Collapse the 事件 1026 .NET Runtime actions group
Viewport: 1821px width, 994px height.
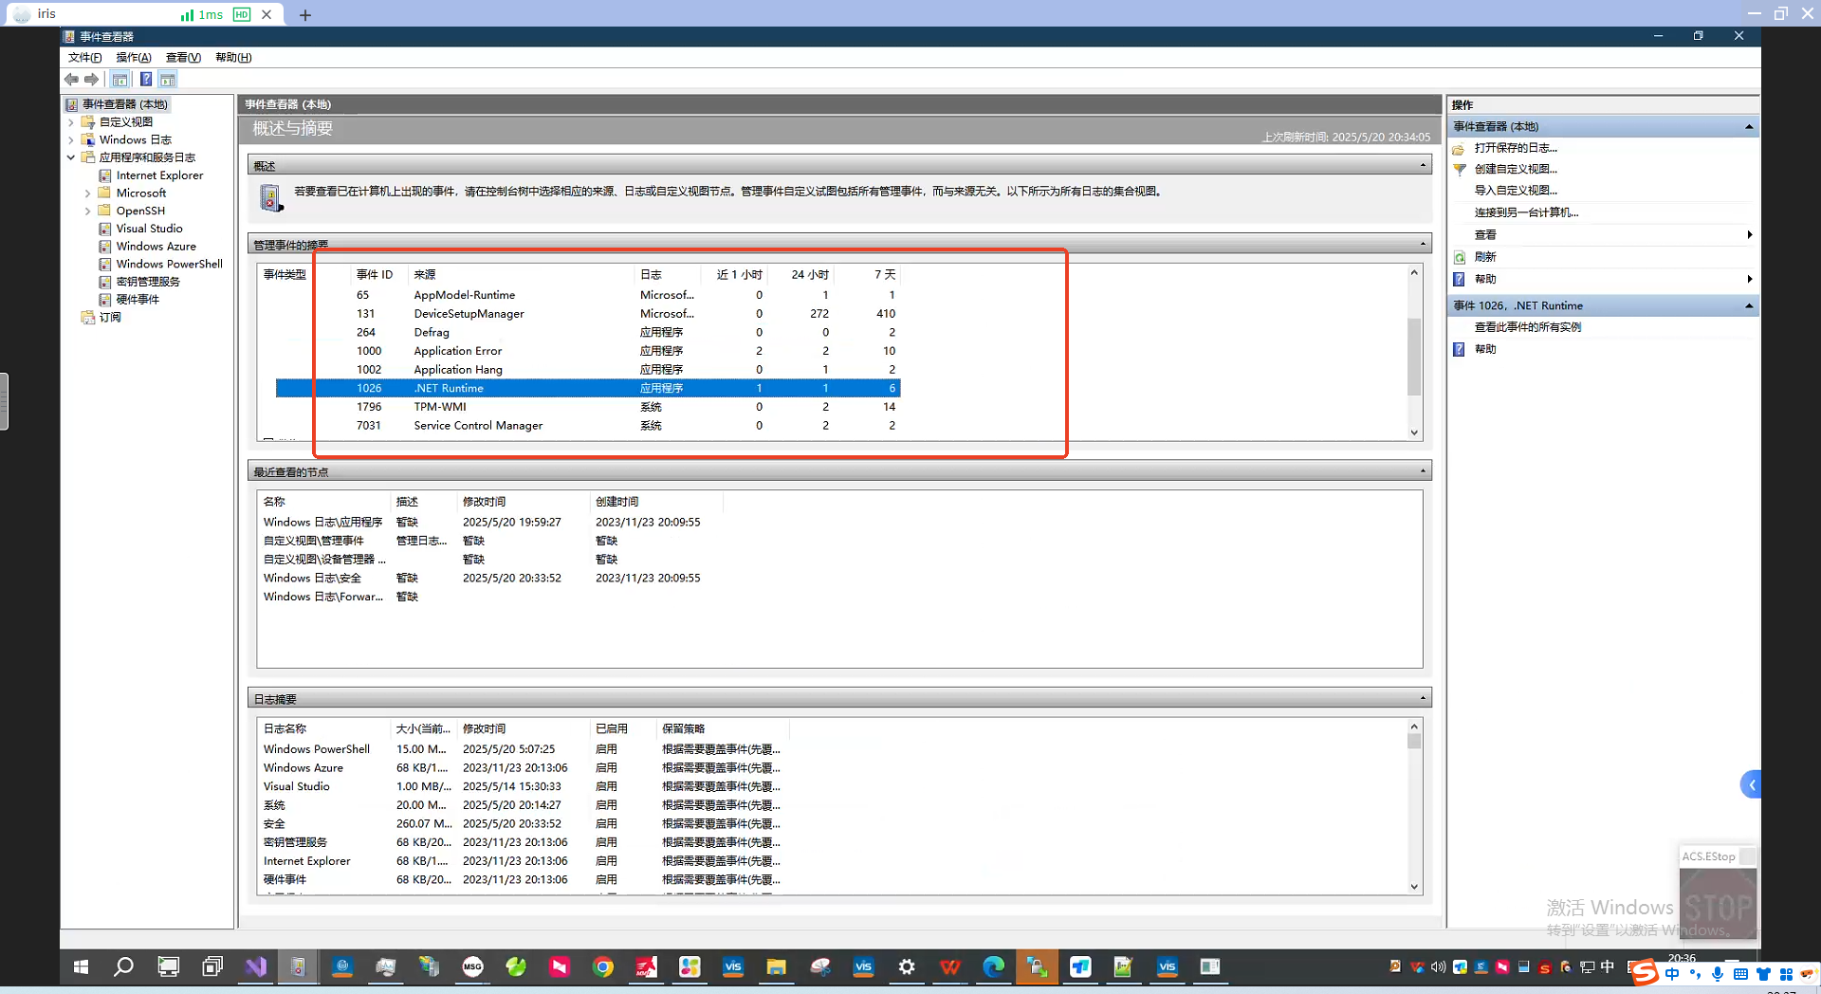pos(1748,306)
